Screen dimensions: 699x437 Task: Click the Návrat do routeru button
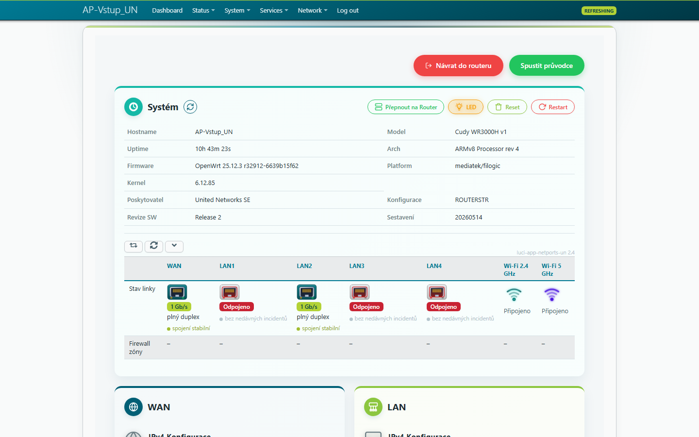(458, 66)
